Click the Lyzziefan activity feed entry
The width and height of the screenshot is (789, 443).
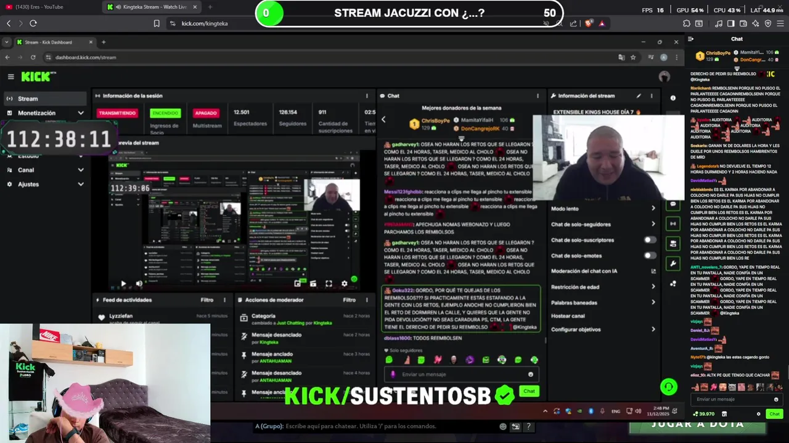(x=163, y=318)
